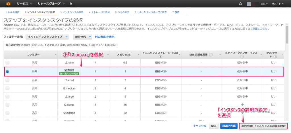Viewport: 291px width, 133px height.
Task: Click the t2.nano type cell
Action: 69,63
